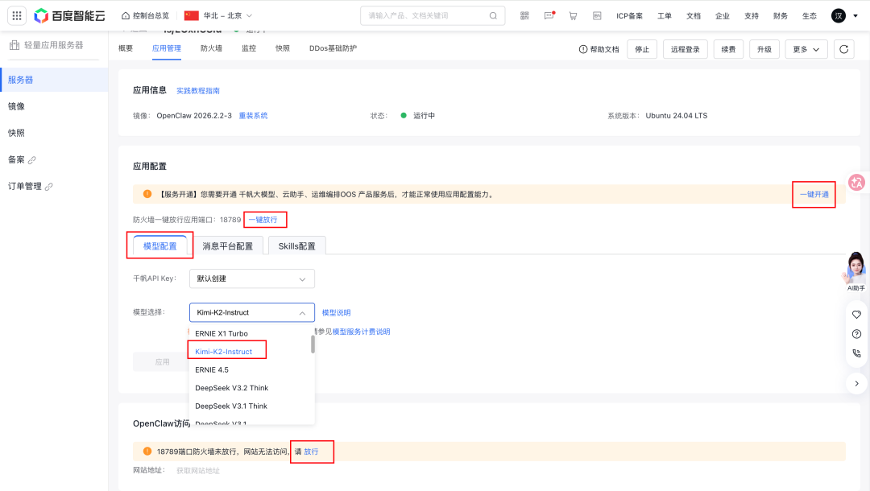Click the favorites heart icon in floating panel
The height and width of the screenshot is (491, 870).
click(x=856, y=315)
